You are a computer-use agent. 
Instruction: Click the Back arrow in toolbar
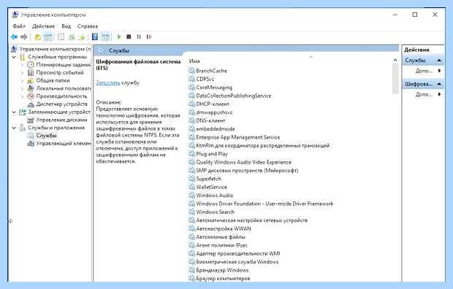pos(14,37)
